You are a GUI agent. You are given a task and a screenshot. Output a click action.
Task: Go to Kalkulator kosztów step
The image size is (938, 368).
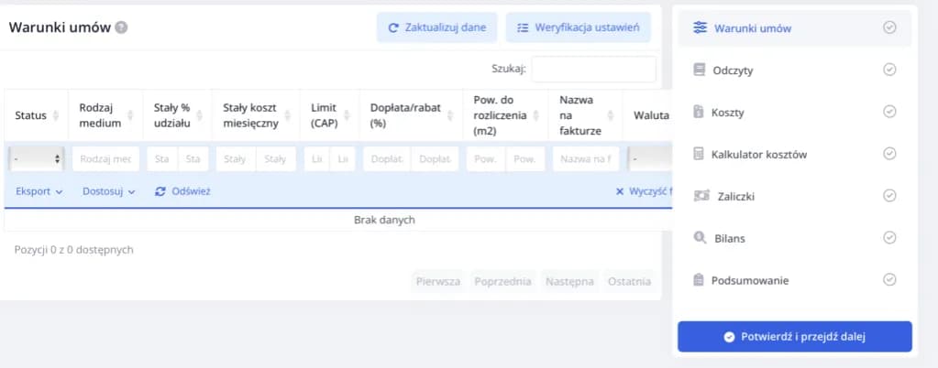(794, 154)
